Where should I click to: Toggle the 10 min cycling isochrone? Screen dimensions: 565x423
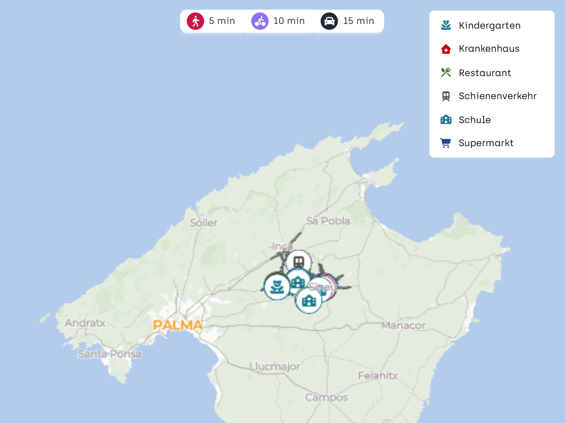[x=279, y=21]
